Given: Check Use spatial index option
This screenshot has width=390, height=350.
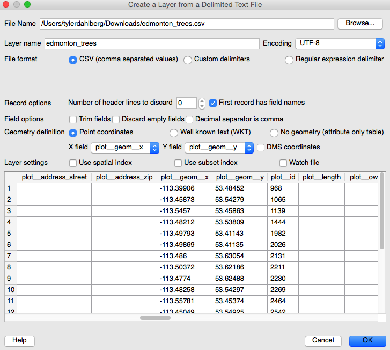Looking at the screenshot, I should click(x=73, y=163).
